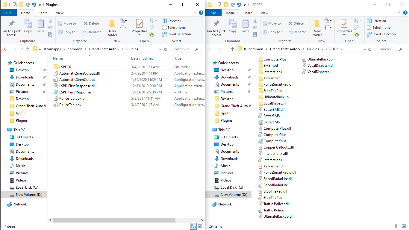Click the Cut scissors icon in Plugins window

click(x=50, y=21)
